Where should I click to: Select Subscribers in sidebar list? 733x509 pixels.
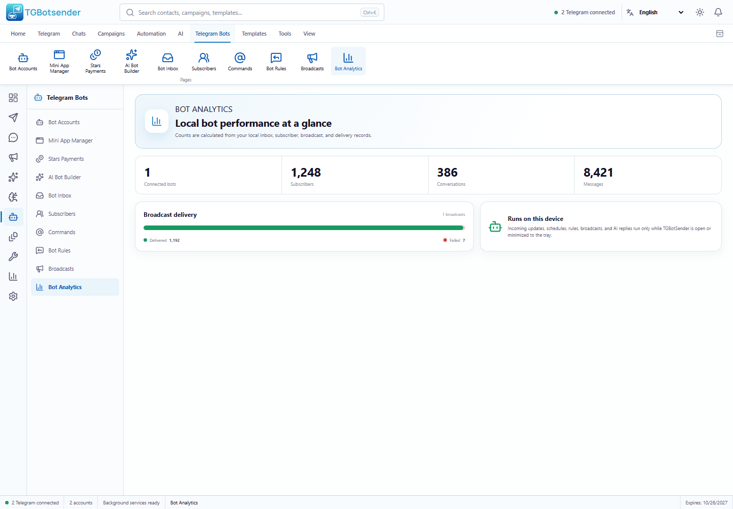(x=75, y=214)
